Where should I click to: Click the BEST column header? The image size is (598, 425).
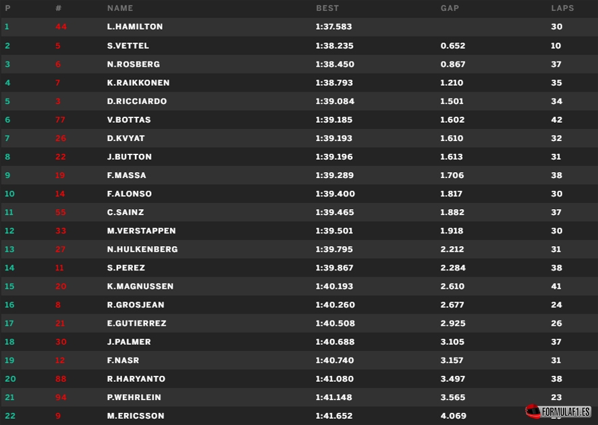click(x=327, y=8)
